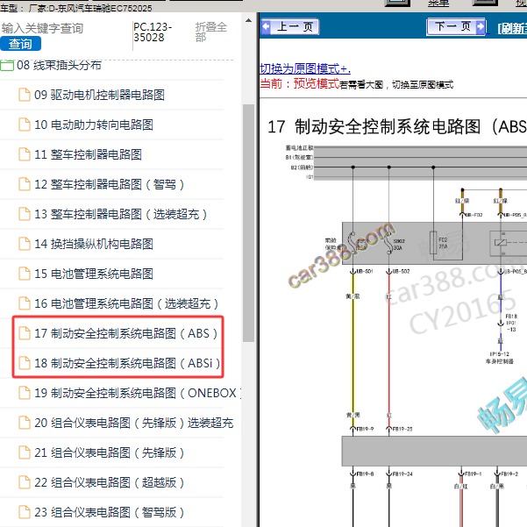Collapse the 08 线束插头分布 folder
Screen dimensions: 527x527
(59, 65)
